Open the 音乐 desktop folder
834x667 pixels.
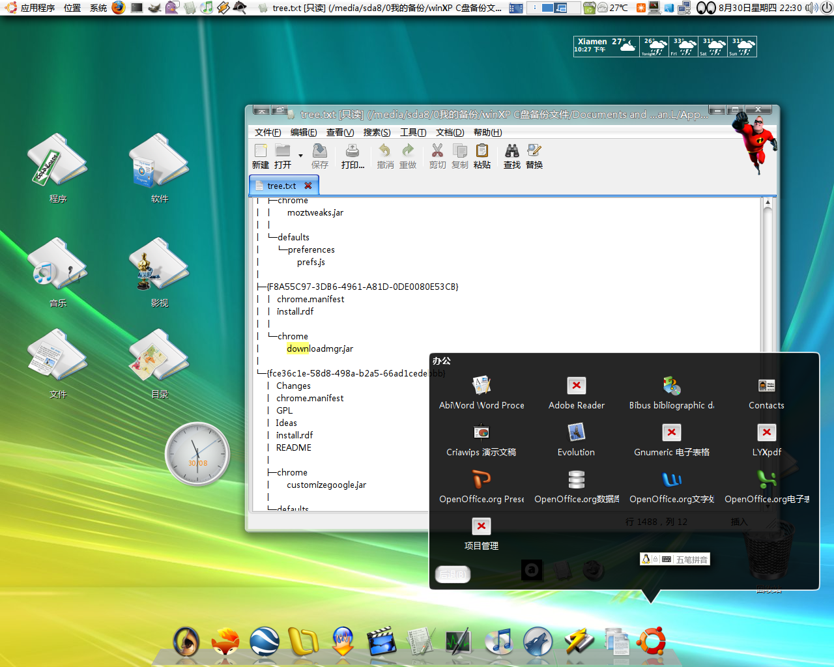pos(57,272)
